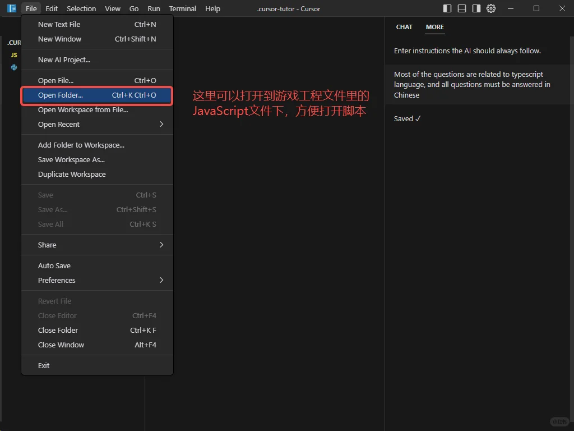This screenshot has width=574, height=431.
Task: Select Save Workspace As...
Action: tap(97, 160)
